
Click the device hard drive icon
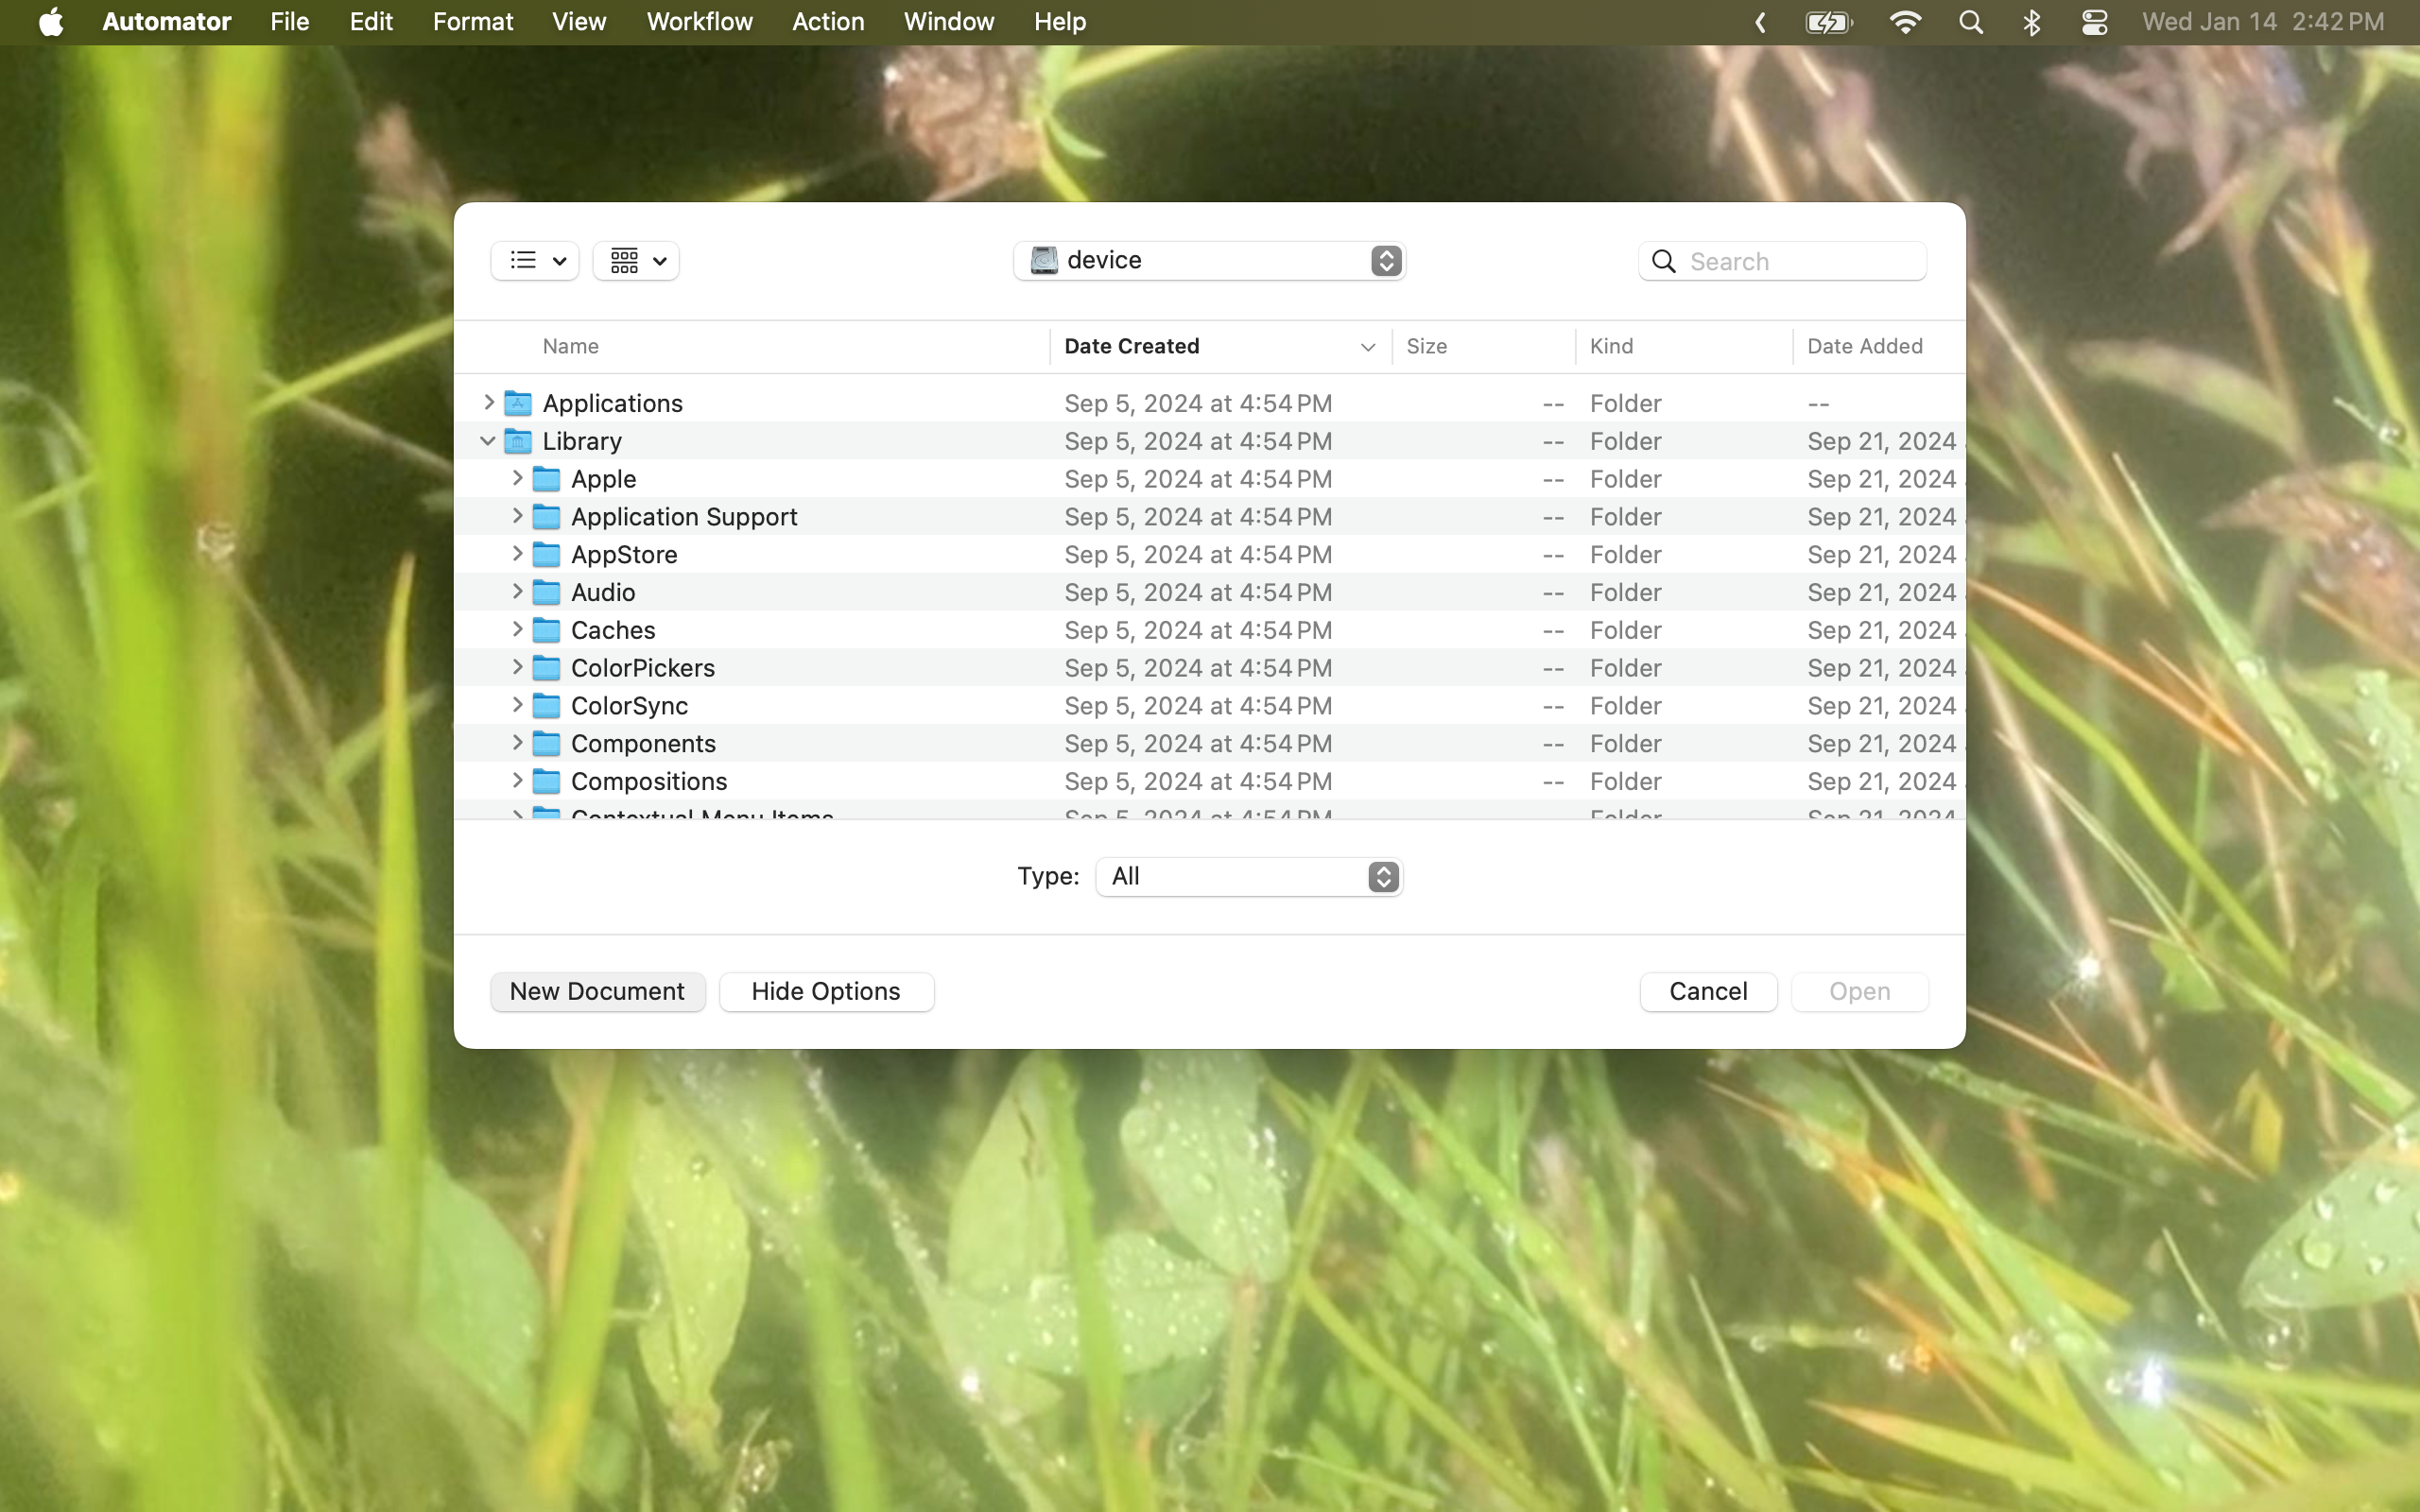[1043, 260]
